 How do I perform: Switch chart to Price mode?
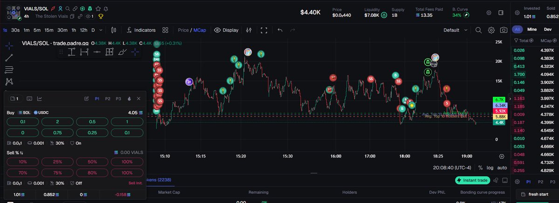click(x=183, y=30)
